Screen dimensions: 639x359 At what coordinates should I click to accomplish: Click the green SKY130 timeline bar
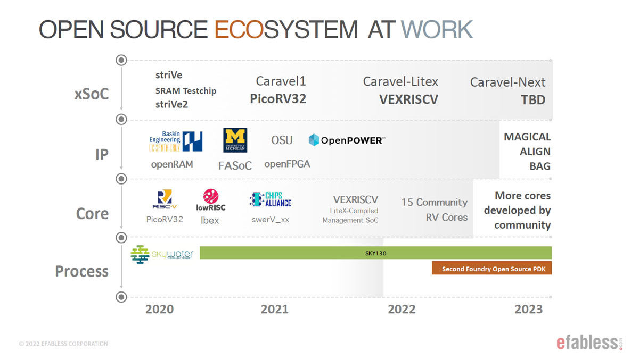pyautogui.click(x=375, y=253)
